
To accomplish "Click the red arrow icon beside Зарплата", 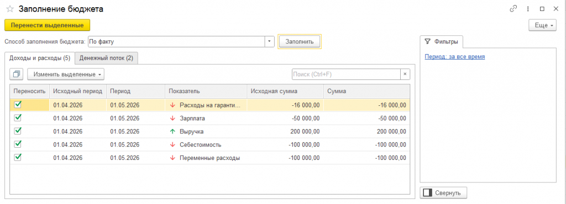I will (172, 119).
